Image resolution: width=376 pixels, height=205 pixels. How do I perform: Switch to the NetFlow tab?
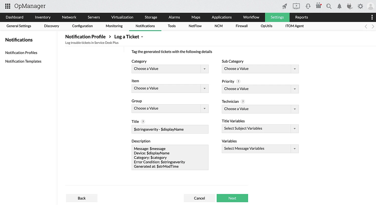[x=195, y=26]
